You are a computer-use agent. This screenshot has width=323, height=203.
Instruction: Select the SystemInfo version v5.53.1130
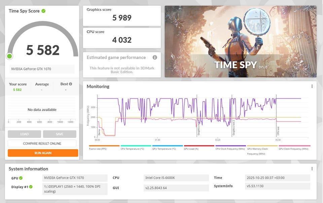[278, 186]
